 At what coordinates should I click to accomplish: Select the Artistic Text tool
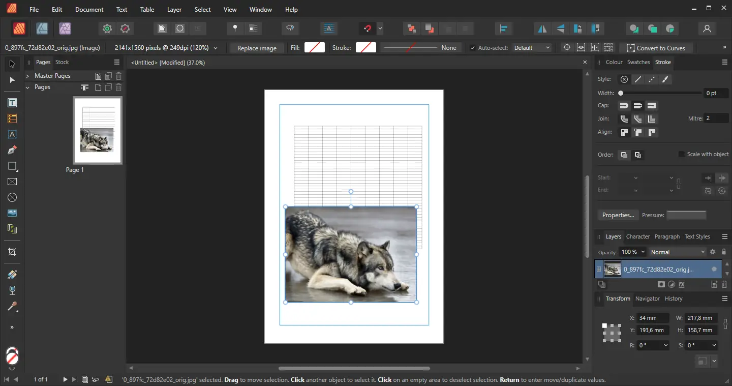tap(12, 135)
